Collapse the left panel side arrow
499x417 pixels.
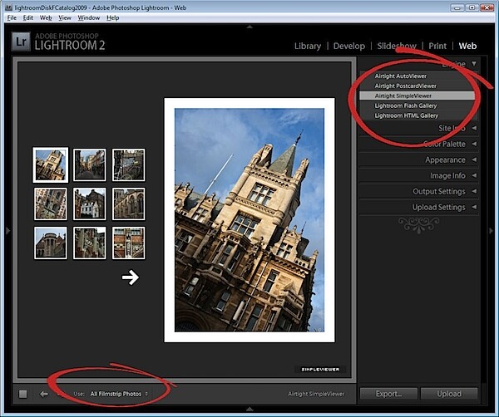(7, 230)
